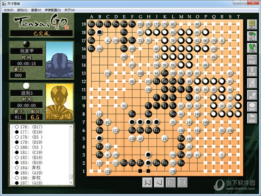Click the move list scrollbar up arrow
This screenshot has width=261, height=196.
[x=71, y=127]
